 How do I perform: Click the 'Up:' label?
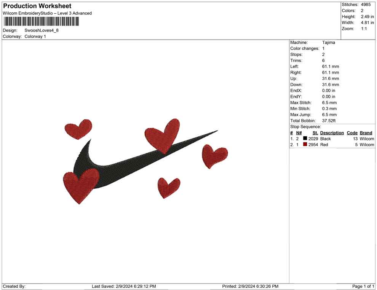[294, 78]
